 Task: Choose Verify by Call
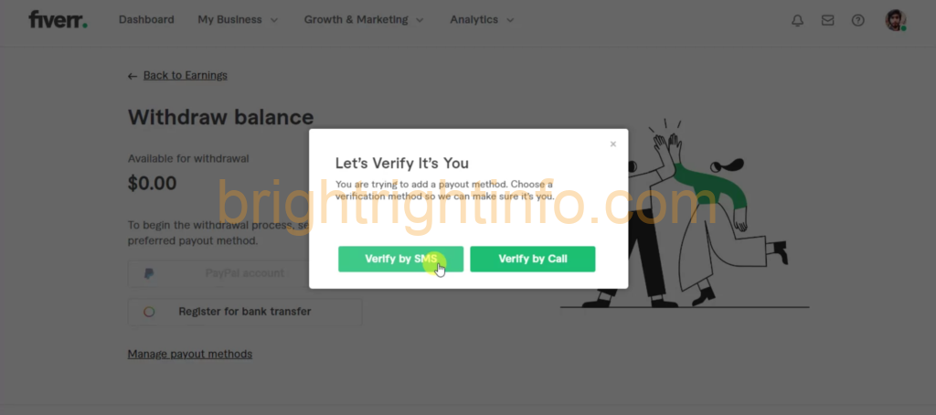click(533, 260)
